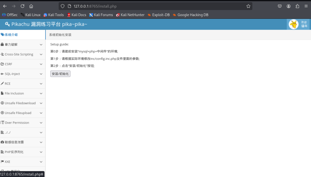Screen dimensions: 311x177
Task: Go to browser home page icon
Action: tap(31, 6)
